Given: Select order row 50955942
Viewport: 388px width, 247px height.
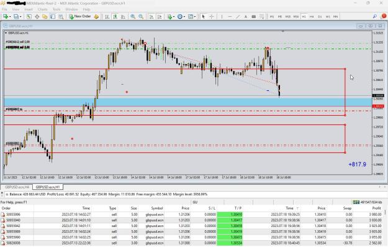Looking at the screenshot, I should pyautogui.click(x=192, y=226).
